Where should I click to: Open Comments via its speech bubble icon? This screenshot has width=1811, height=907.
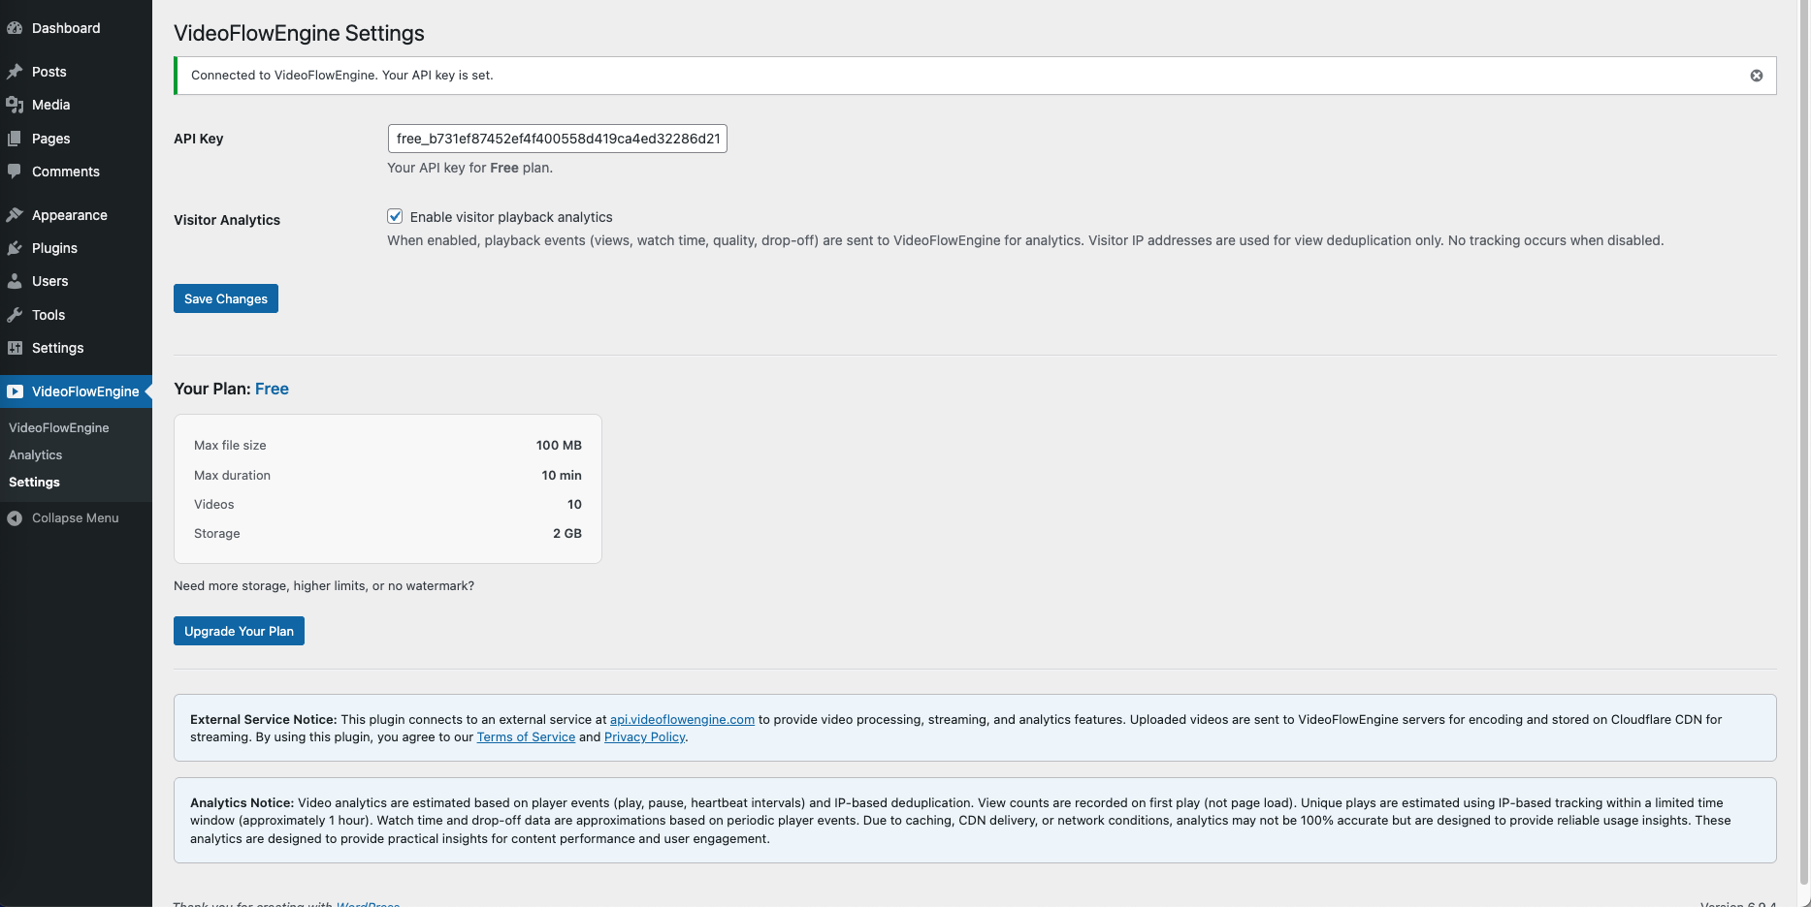[16, 172]
